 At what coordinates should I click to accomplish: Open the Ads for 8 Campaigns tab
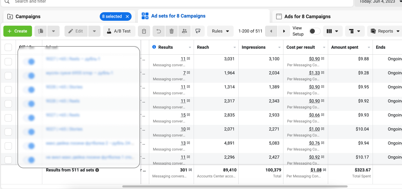(x=307, y=16)
